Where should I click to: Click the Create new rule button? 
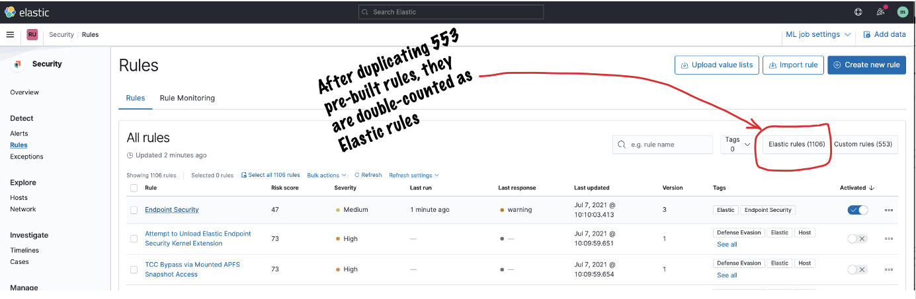pyautogui.click(x=866, y=65)
